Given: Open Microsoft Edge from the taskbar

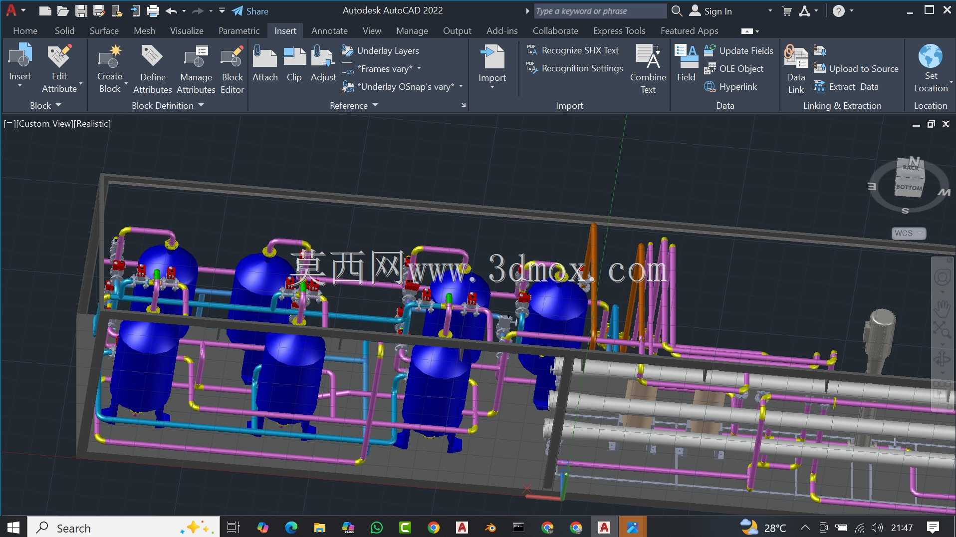Looking at the screenshot, I should [x=291, y=528].
